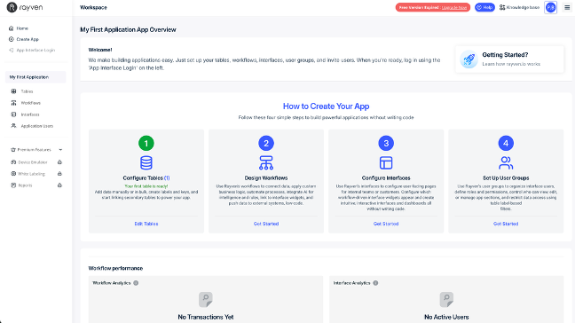The image size is (575, 323).
Task: Open the hamburger menu icon
Action: pos(567,7)
